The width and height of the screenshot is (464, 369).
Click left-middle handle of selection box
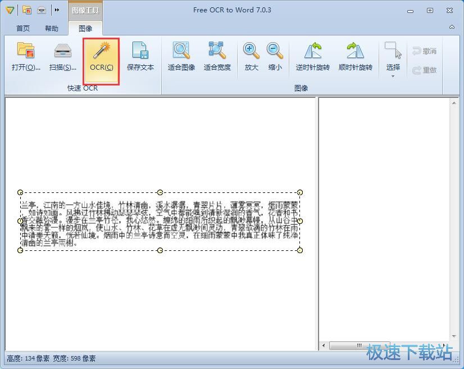tap(20, 221)
